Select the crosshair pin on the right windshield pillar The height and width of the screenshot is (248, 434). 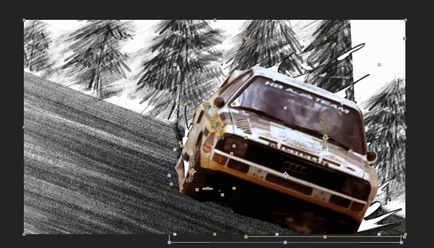coord(325,138)
